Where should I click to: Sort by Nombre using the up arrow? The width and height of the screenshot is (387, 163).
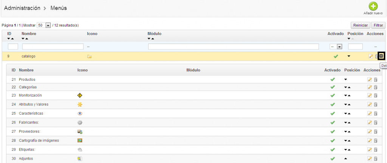pyautogui.click(x=27, y=38)
